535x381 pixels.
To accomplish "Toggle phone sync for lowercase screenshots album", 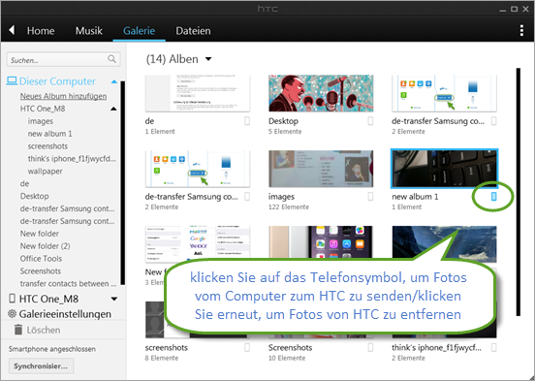I will (x=247, y=347).
